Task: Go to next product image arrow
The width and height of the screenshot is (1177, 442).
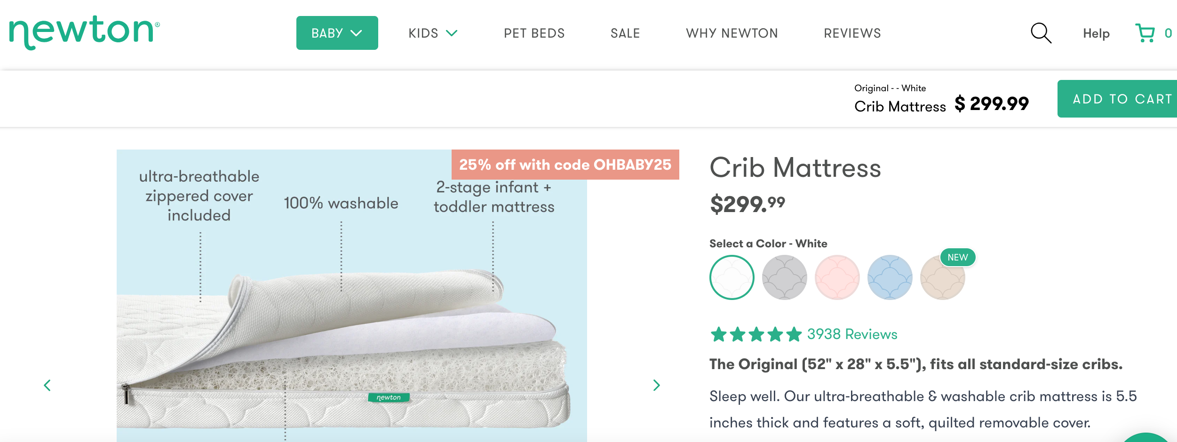Action: tap(656, 385)
